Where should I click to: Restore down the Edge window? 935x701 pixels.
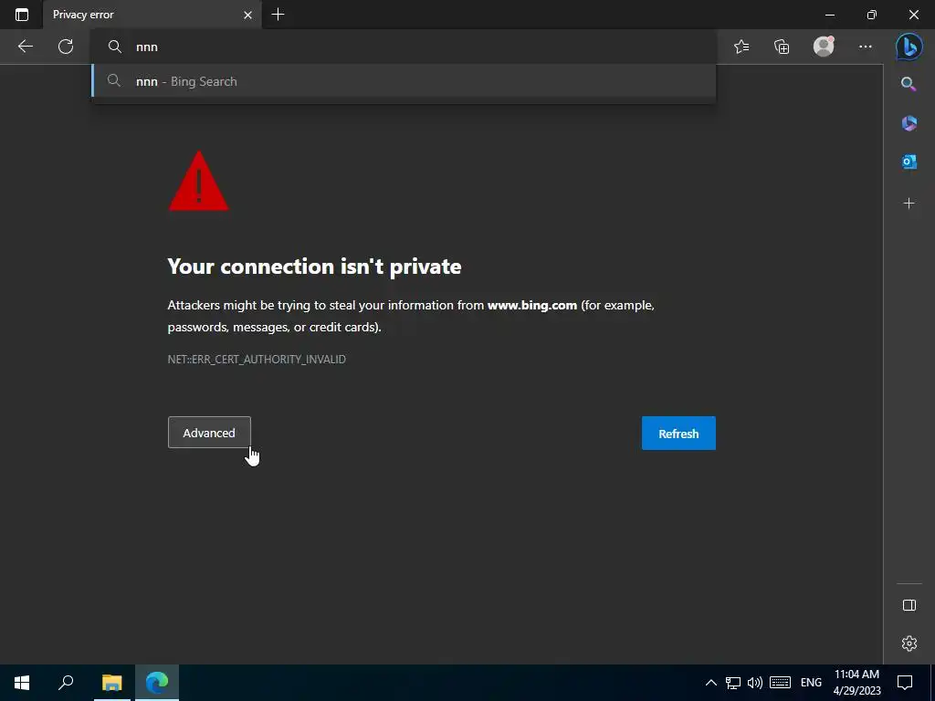[871, 15]
